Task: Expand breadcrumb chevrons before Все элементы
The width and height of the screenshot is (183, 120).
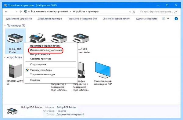Action: pos(29,12)
